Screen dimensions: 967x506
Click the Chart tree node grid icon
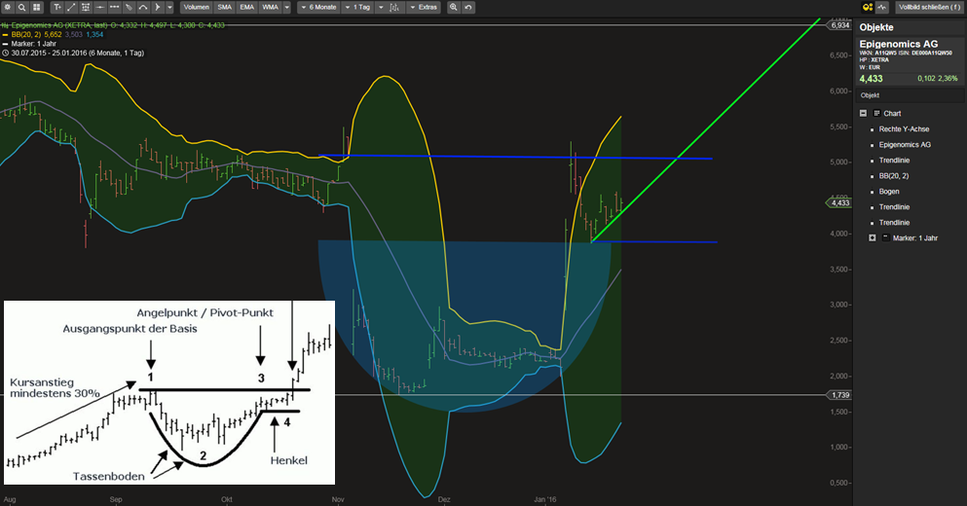click(877, 114)
